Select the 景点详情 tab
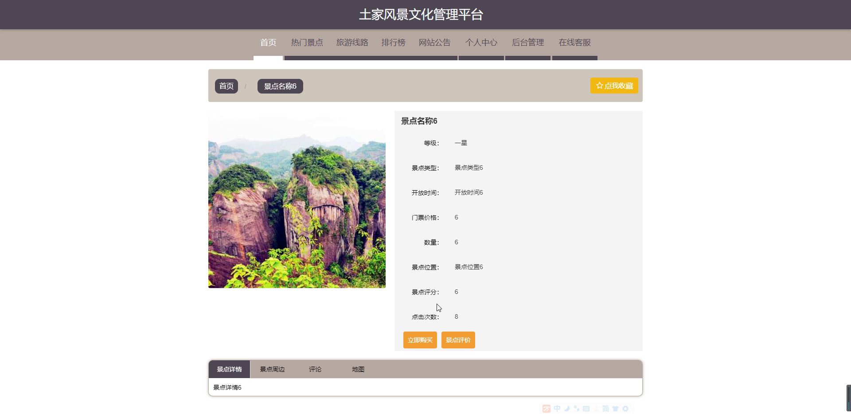 click(229, 369)
